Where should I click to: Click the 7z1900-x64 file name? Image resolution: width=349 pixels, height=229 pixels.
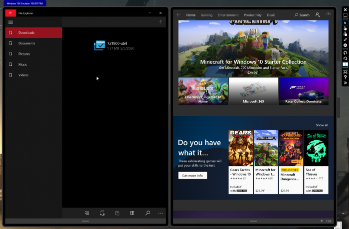[x=117, y=43]
